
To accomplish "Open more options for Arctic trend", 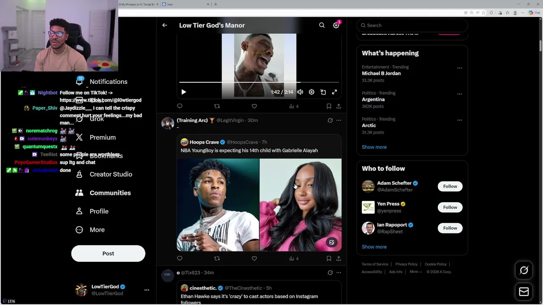I will [x=459, y=120].
